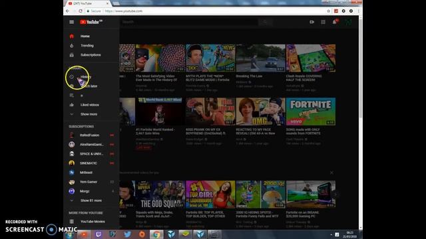The image size is (426, 239).
Task: Open the #1 TOP GIRL video thumbnail
Action: tap(210, 195)
